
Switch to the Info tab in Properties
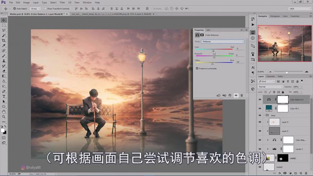point(208,30)
